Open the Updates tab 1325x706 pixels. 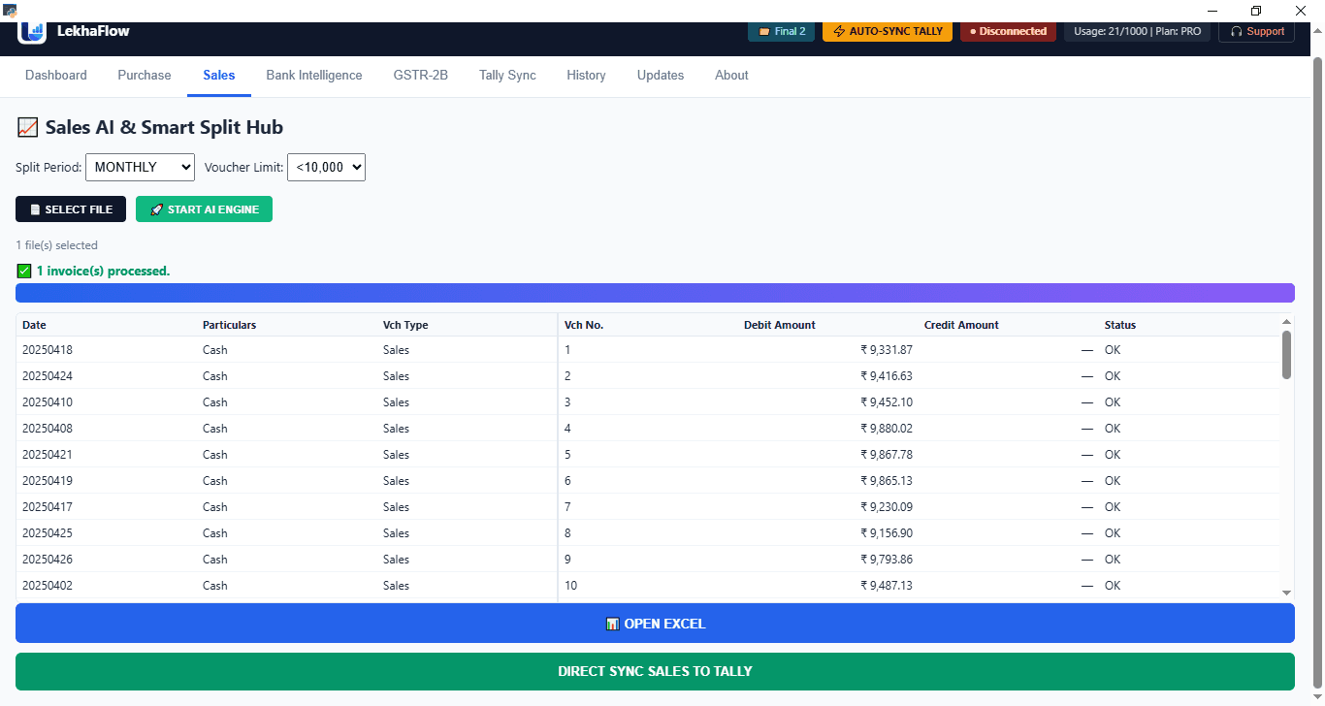point(661,75)
